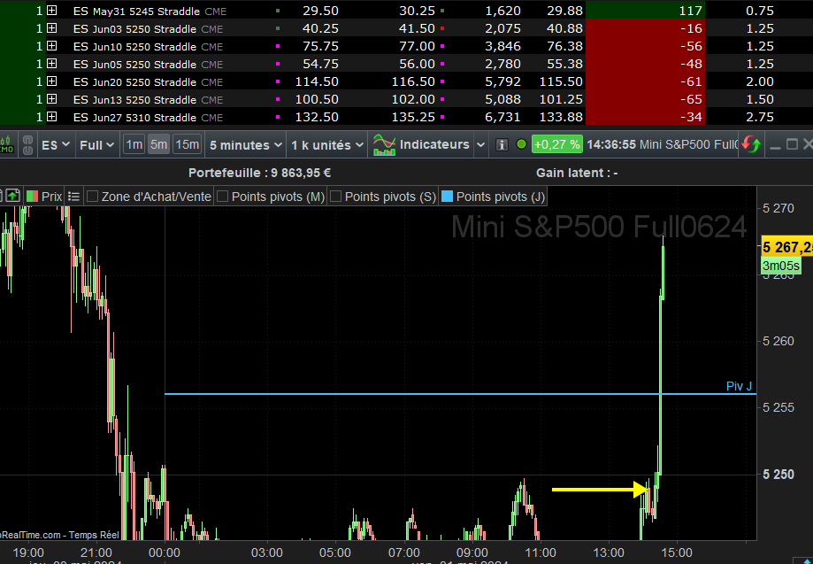Click the ES Jun05 5250 Straddle name
Viewport: 813px width, 564px height.
click(134, 64)
